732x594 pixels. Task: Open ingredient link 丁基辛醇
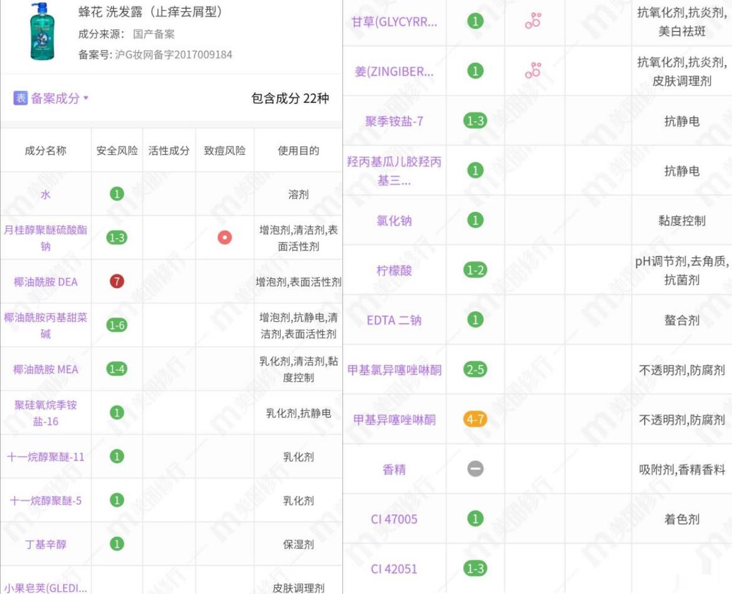click(45, 544)
